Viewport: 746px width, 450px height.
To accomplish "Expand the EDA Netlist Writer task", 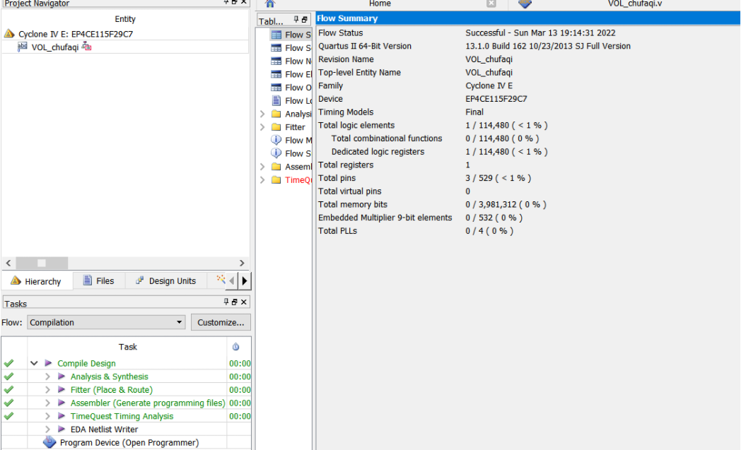I will [47, 429].
